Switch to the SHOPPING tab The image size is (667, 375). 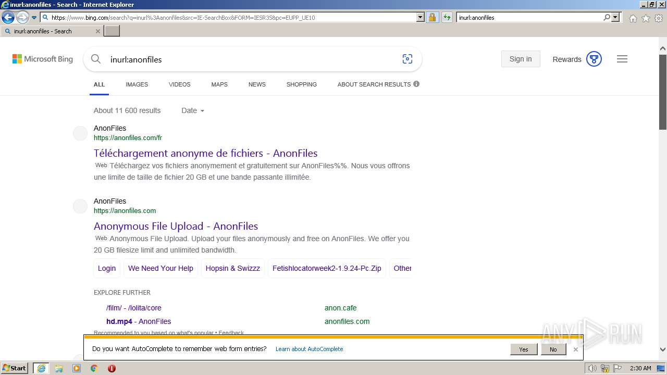coord(301,84)
